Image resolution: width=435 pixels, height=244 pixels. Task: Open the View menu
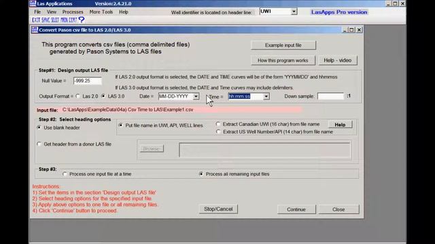pos(52,12)
